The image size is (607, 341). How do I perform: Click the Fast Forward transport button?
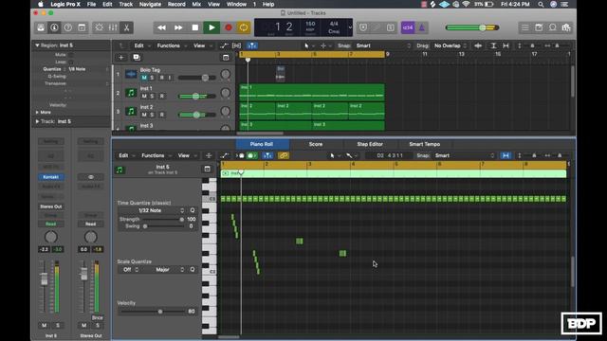(178, 27)
